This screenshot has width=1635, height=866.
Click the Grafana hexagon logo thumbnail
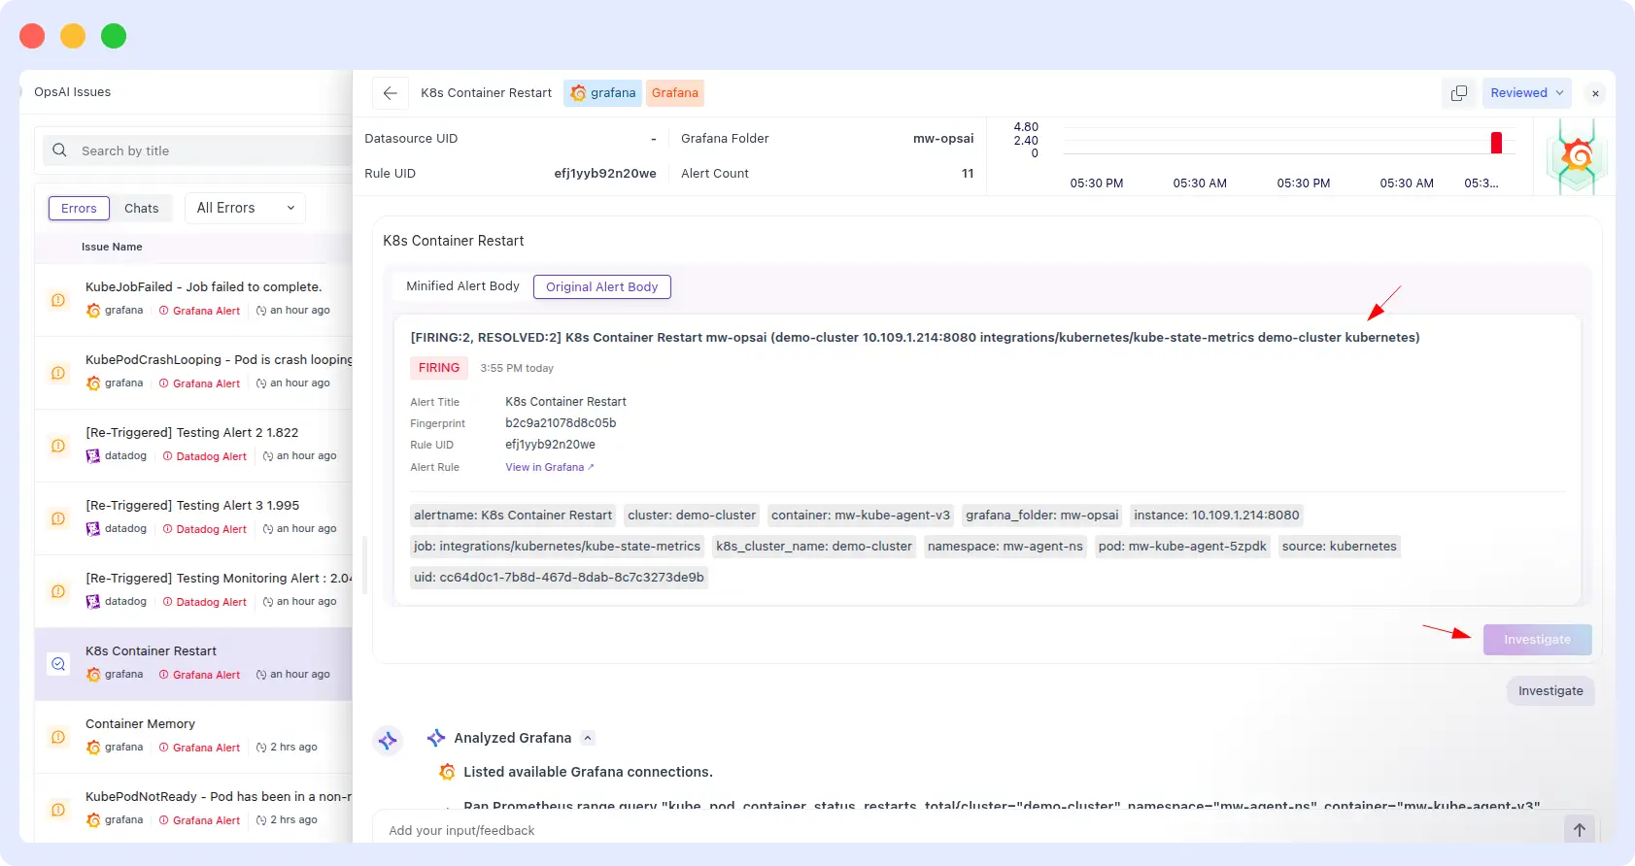[1576, 156]
